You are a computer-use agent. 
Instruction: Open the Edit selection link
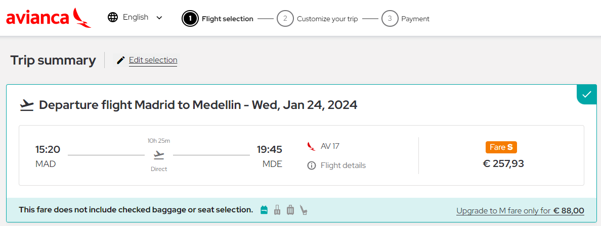pyautogui.click(x=153, y=60)
